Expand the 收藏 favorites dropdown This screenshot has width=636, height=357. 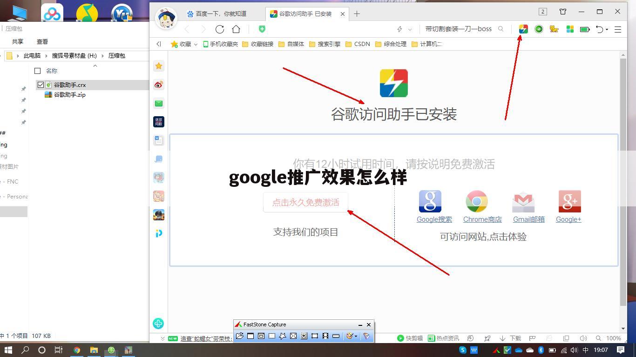pos(195,44)
